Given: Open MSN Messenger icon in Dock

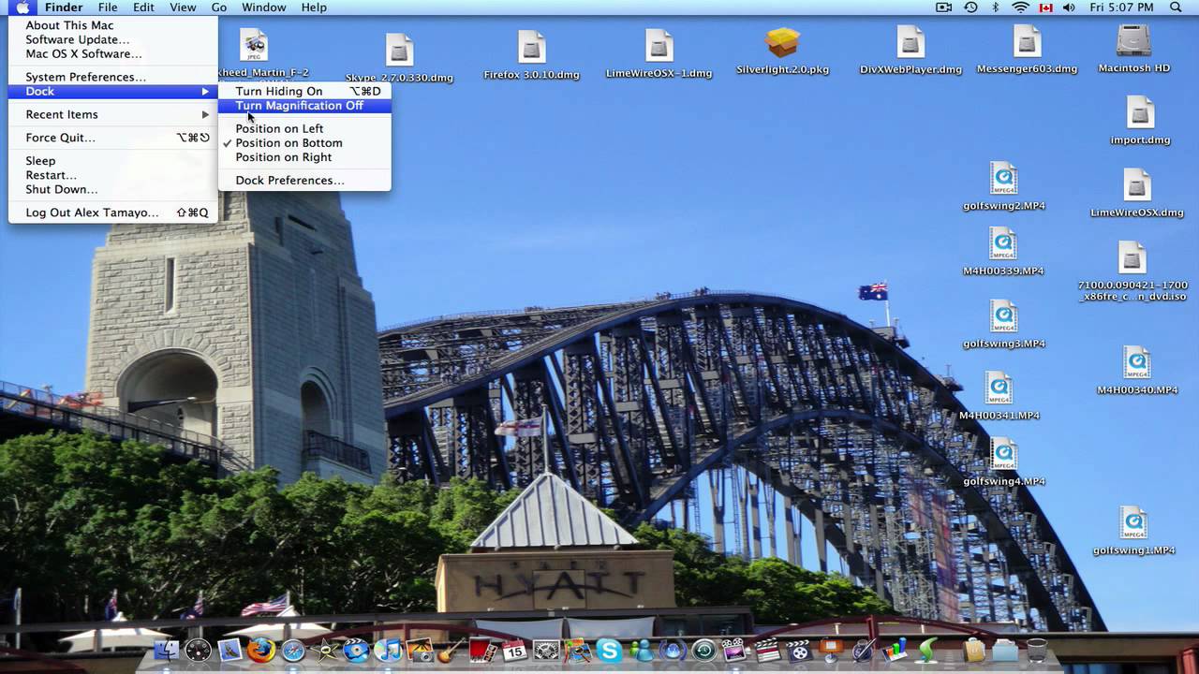Looking at the screenshot, I should pyautogui.click(x=642, y=650).
